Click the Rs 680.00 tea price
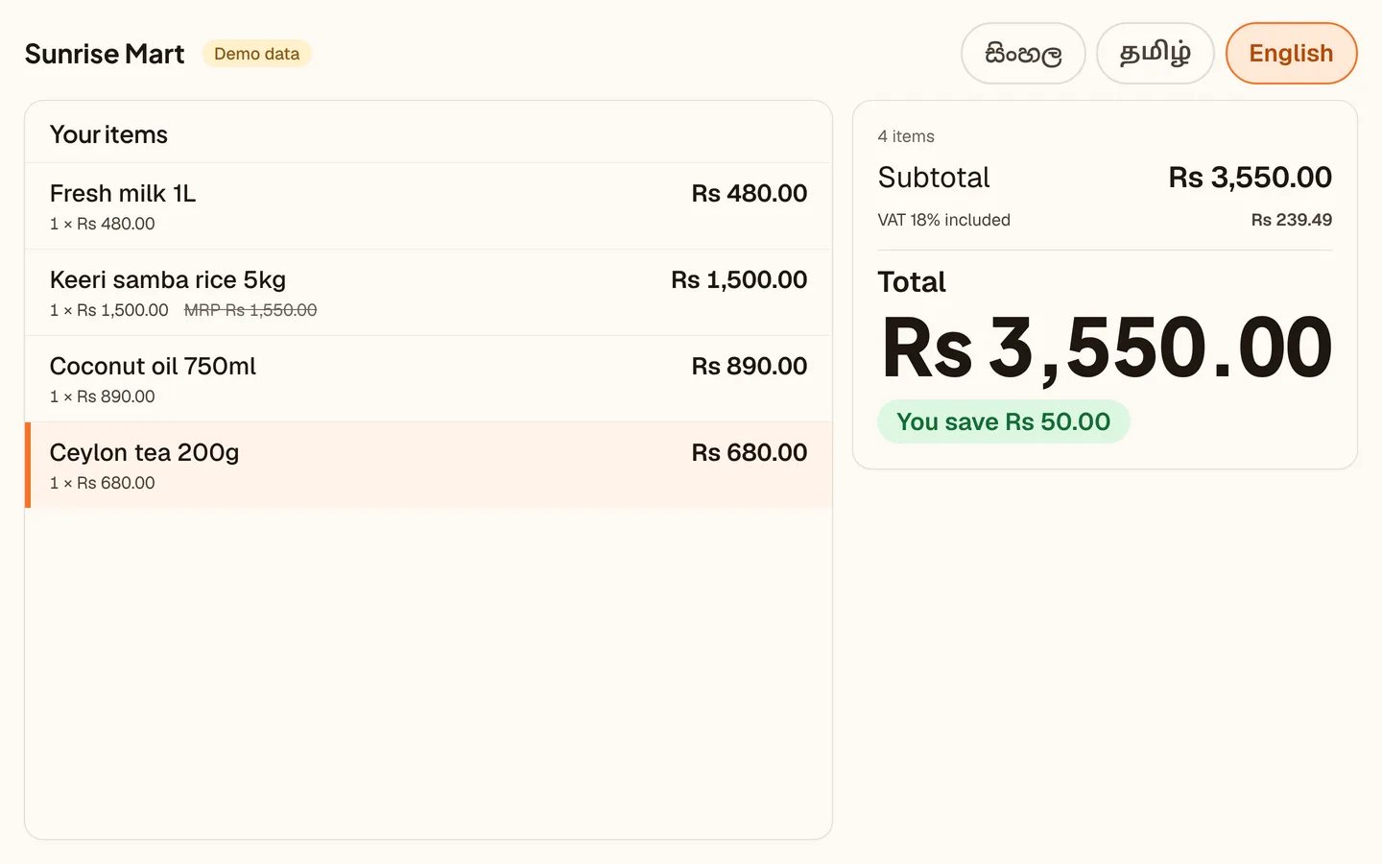 coord(750,452)
